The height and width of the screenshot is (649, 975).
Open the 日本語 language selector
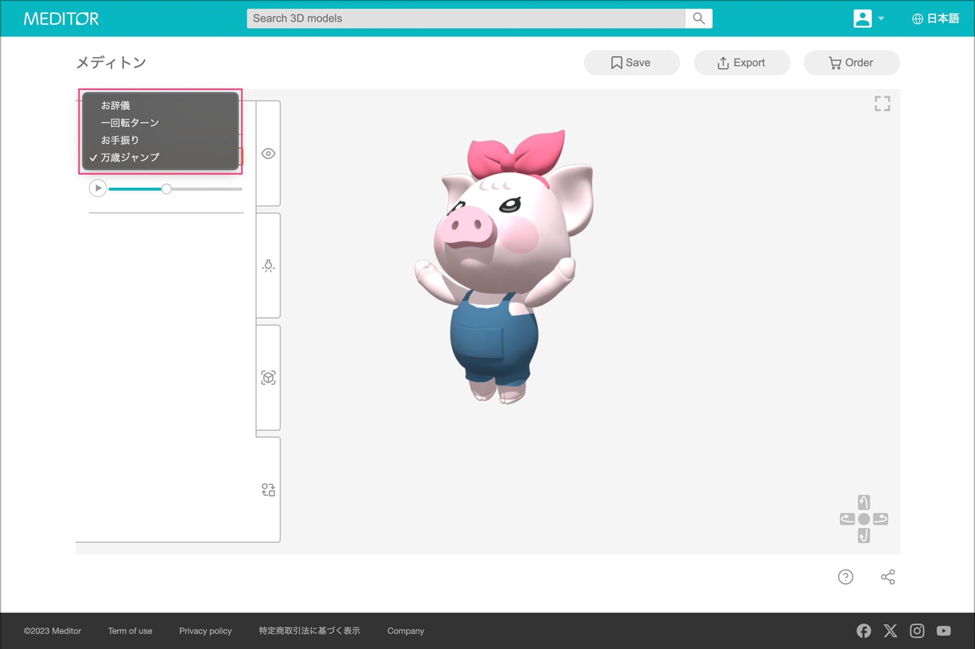pyautogui.click(x=935, y=19)
